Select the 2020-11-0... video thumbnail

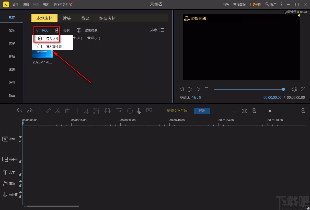[x=42, y=55]
